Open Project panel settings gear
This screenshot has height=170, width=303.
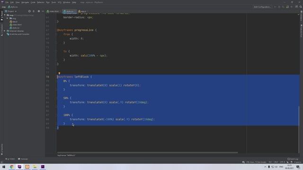(x=39, y=11)
